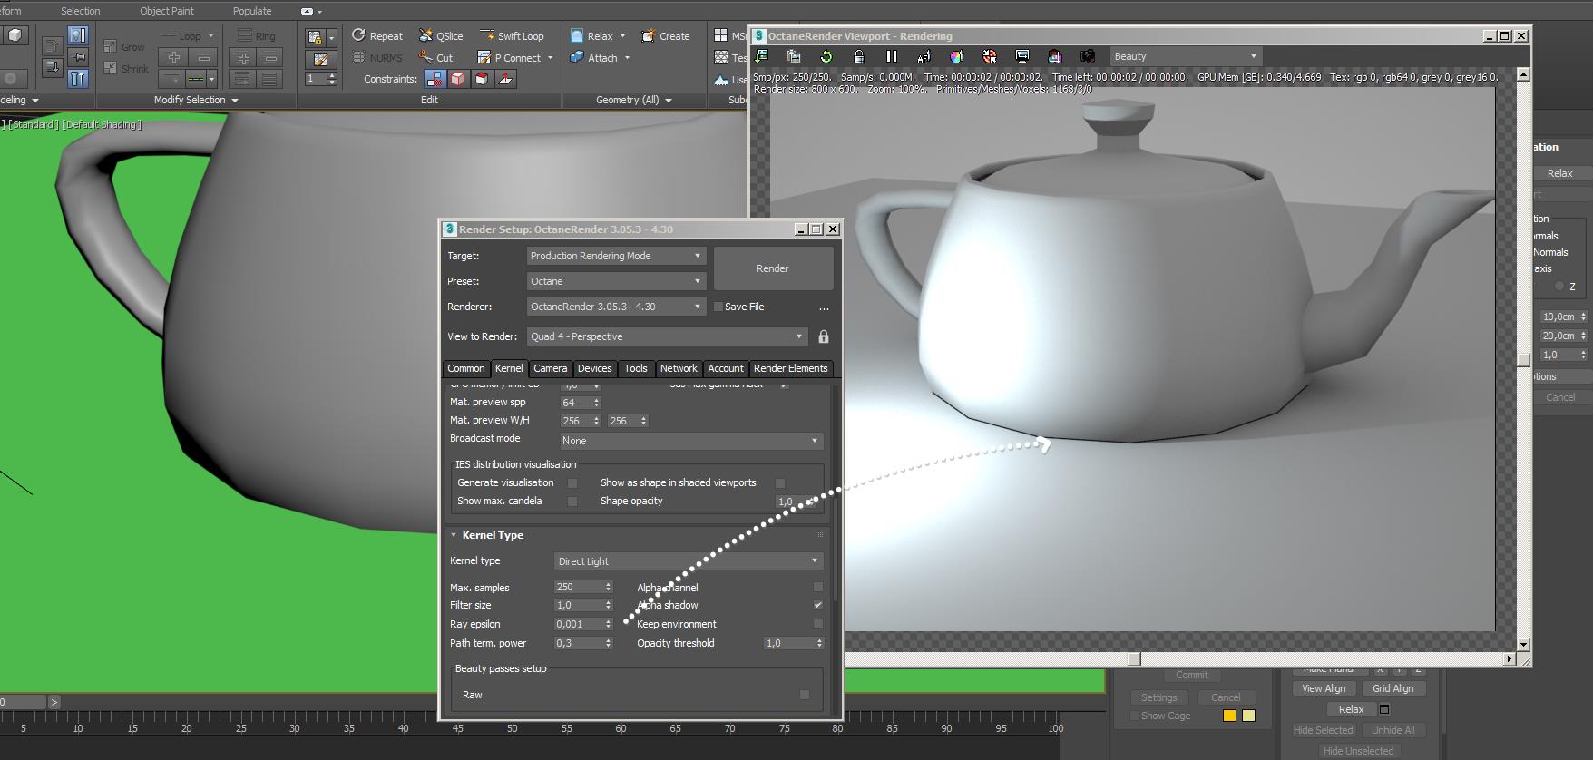Click the lifebuoy-shaped picker icon in Octane viewport
The height and width of the screenshot is (760, 1593).
click(x=989, y=56)
